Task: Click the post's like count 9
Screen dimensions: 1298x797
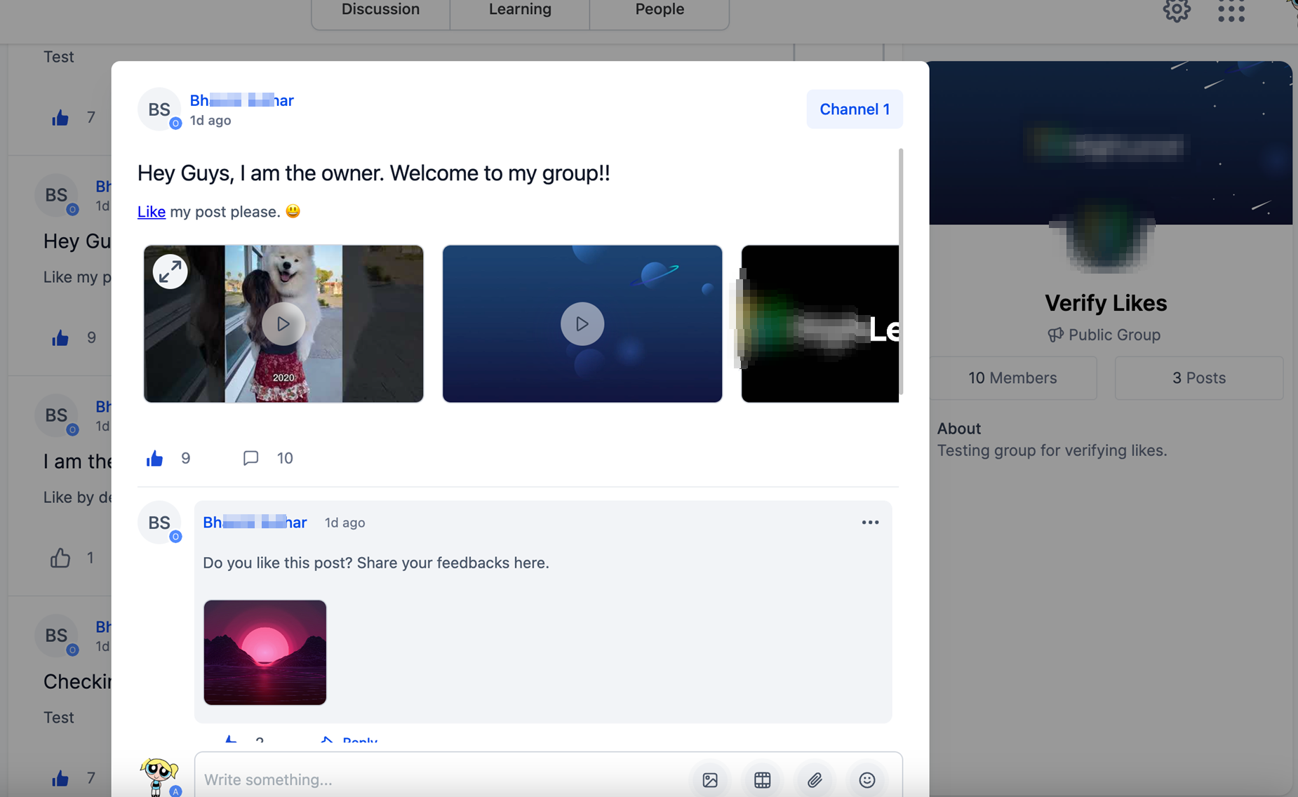Action: (186, 458)
